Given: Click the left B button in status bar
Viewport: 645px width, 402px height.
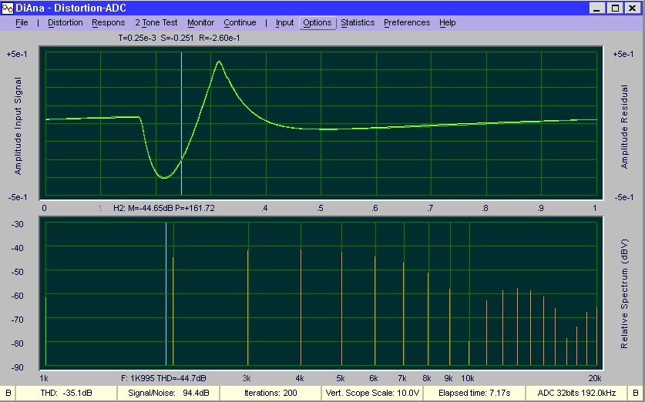Looking at the screenshot, I should pos(8,393).
